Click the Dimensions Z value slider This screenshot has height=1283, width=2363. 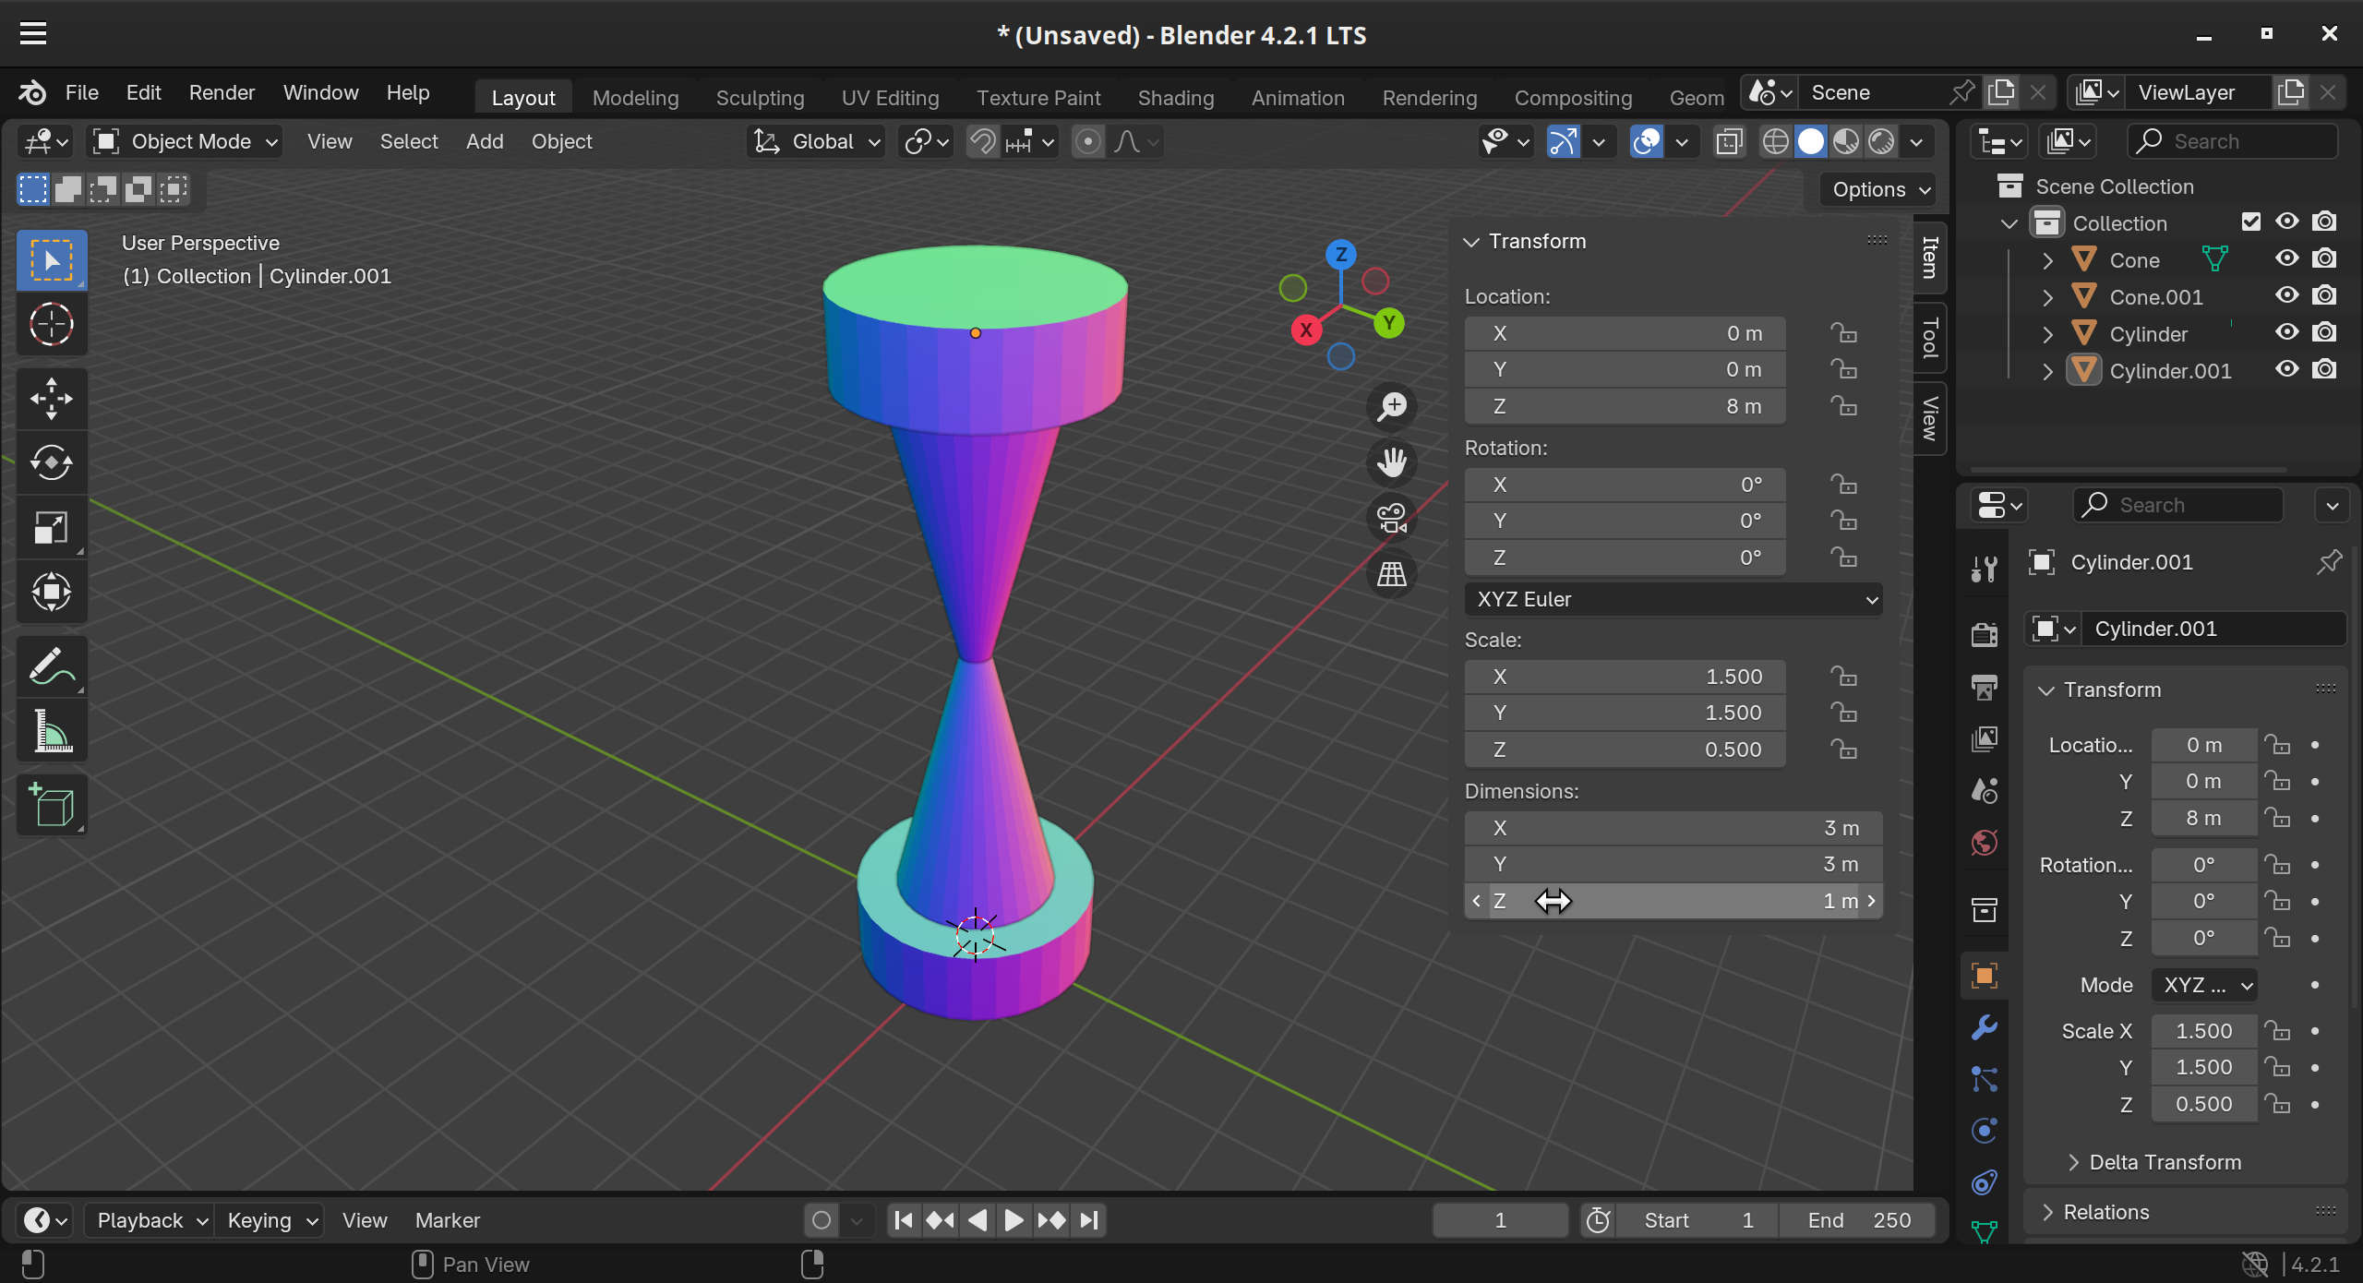pyautogui.click(x=1673, y=901)
